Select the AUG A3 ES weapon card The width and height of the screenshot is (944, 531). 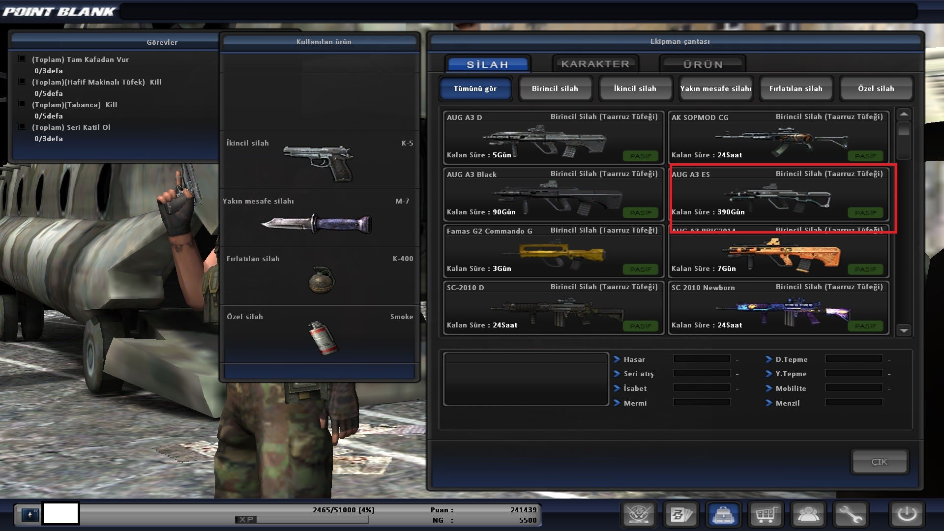pyautogui.click(x=778, y=194)
